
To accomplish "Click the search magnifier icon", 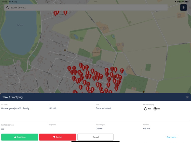I will [8, 8].
